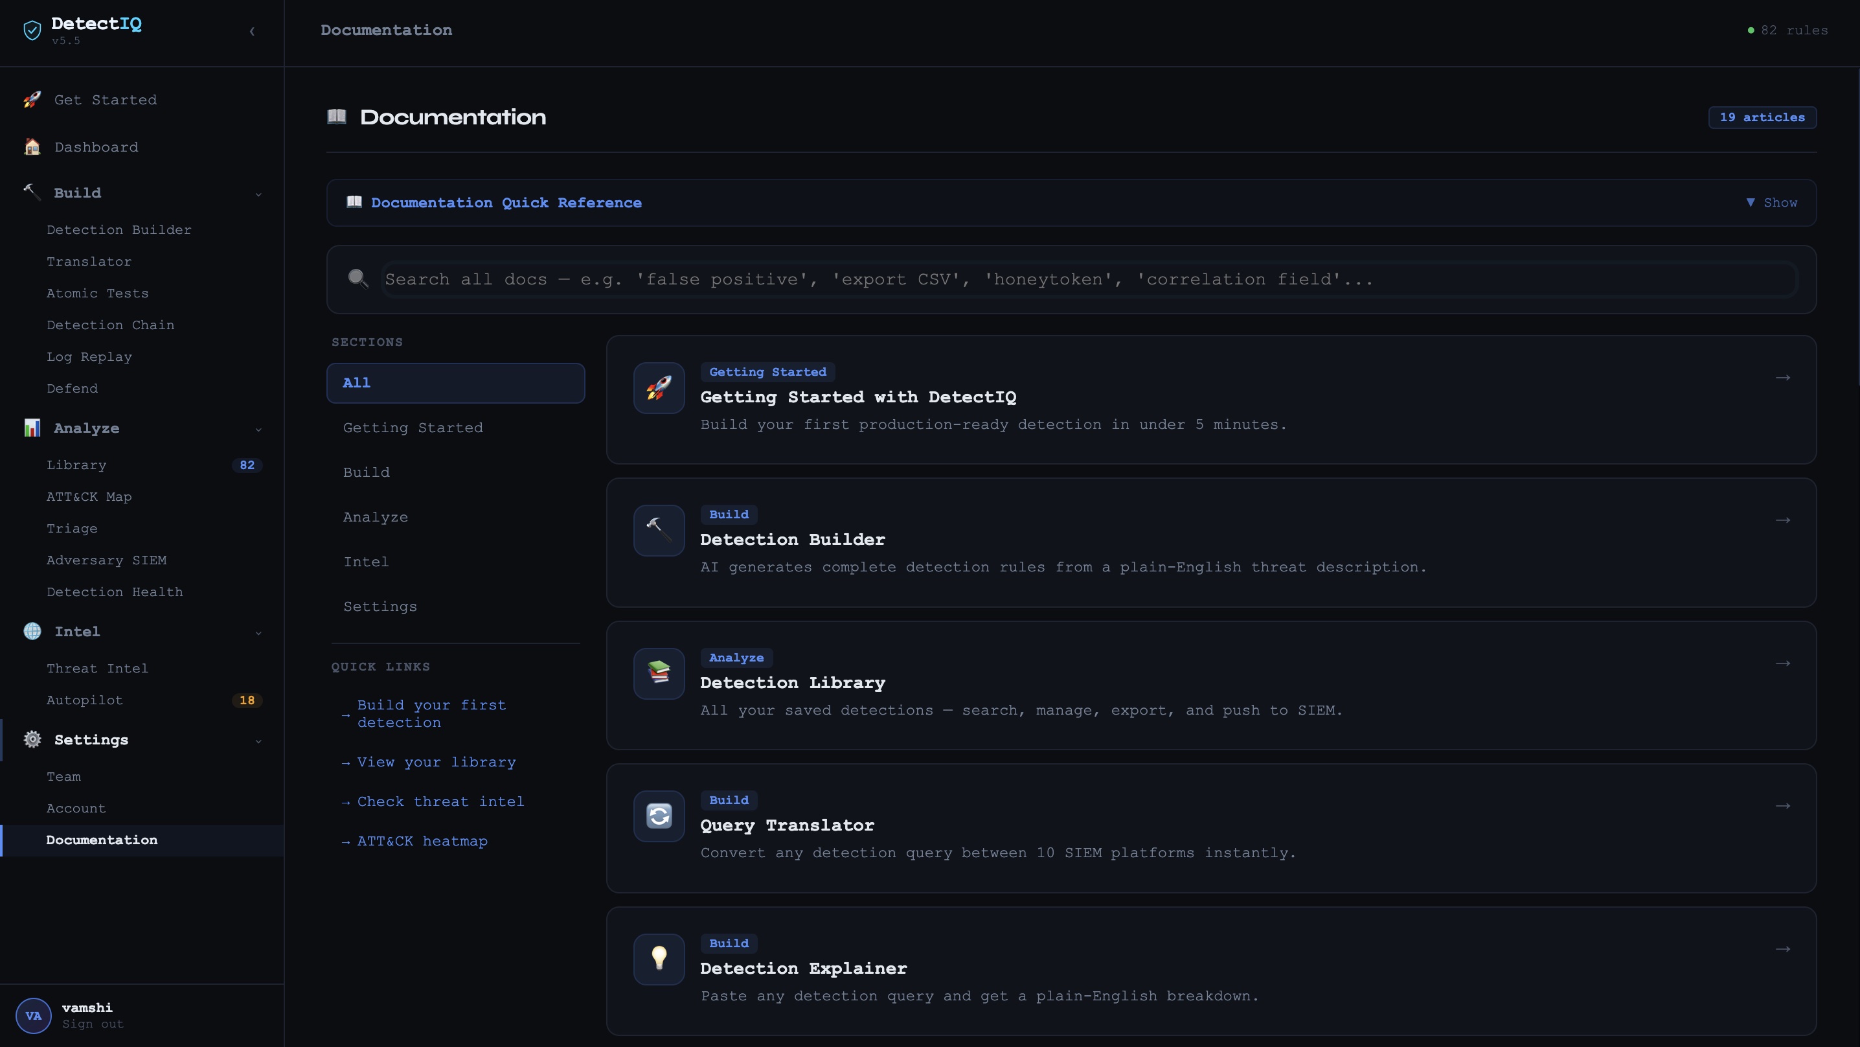This screenshot has width=1860, height=1047.
Task: Follow the ATT&CK heatmap quick link
Action: coord(422,841)
